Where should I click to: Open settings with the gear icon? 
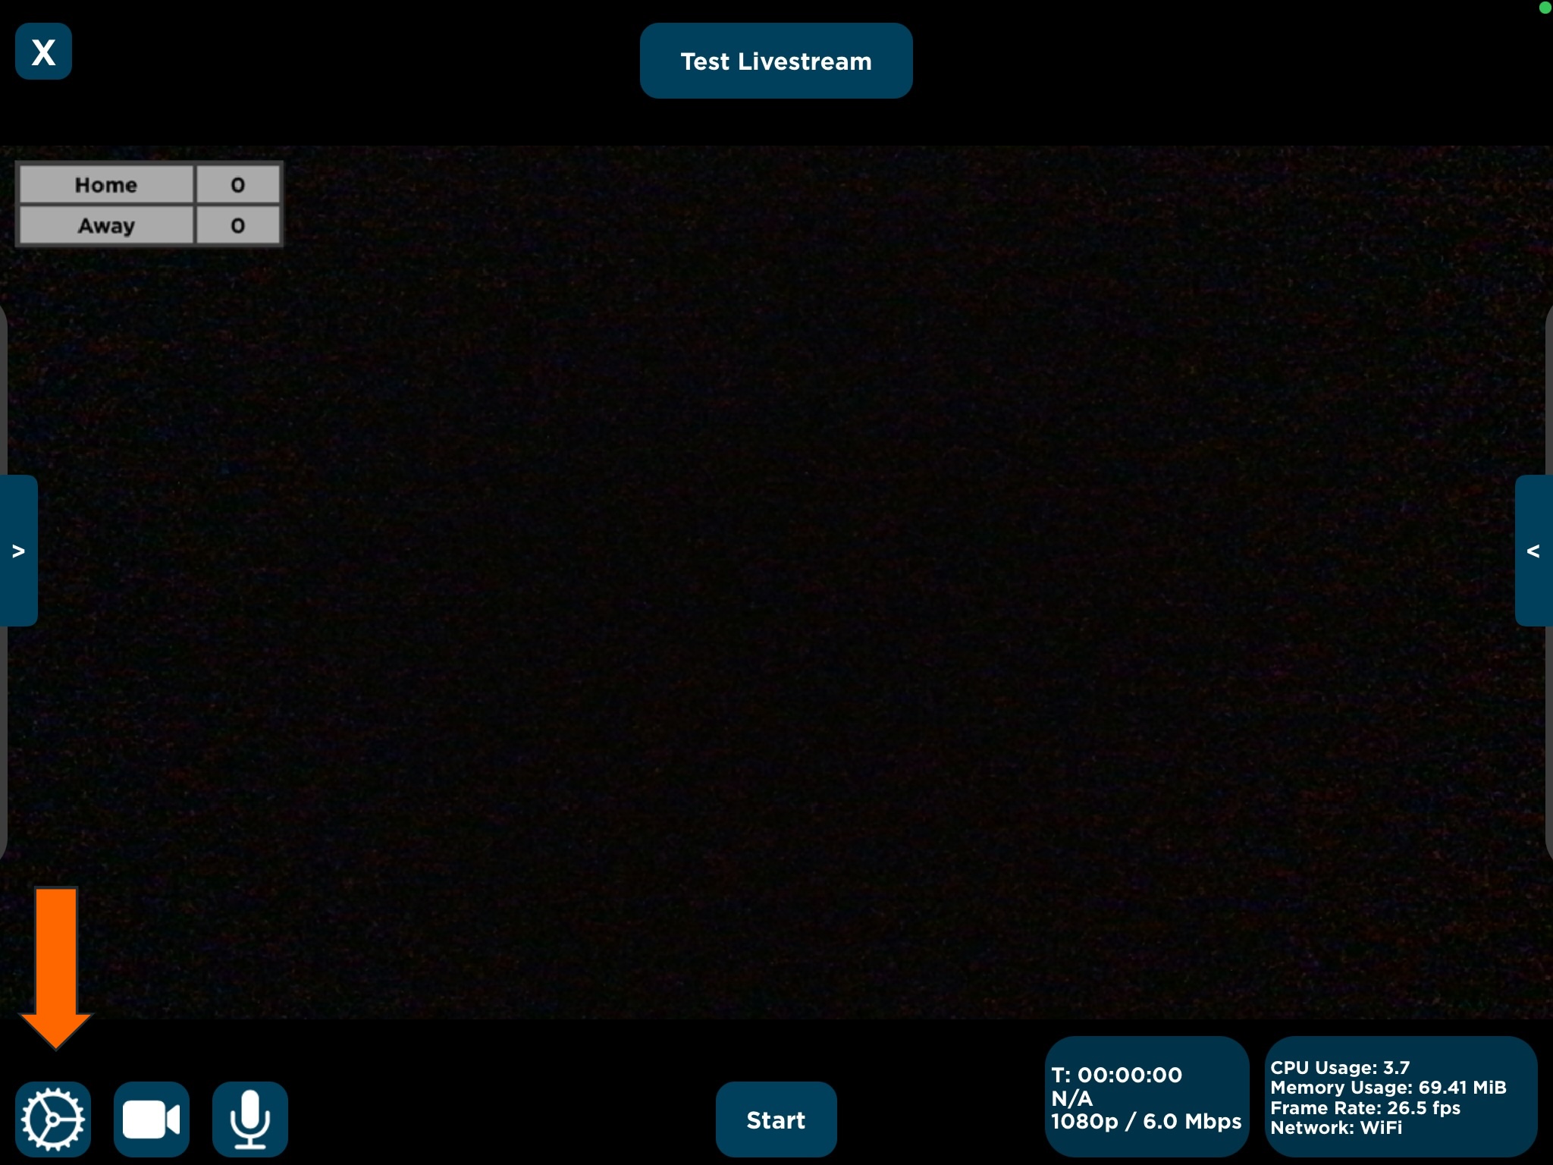click(x=53, y=1119)
